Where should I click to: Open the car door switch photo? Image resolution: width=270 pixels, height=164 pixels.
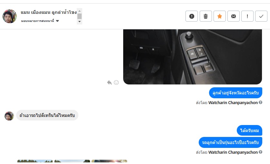pos(193,57)
